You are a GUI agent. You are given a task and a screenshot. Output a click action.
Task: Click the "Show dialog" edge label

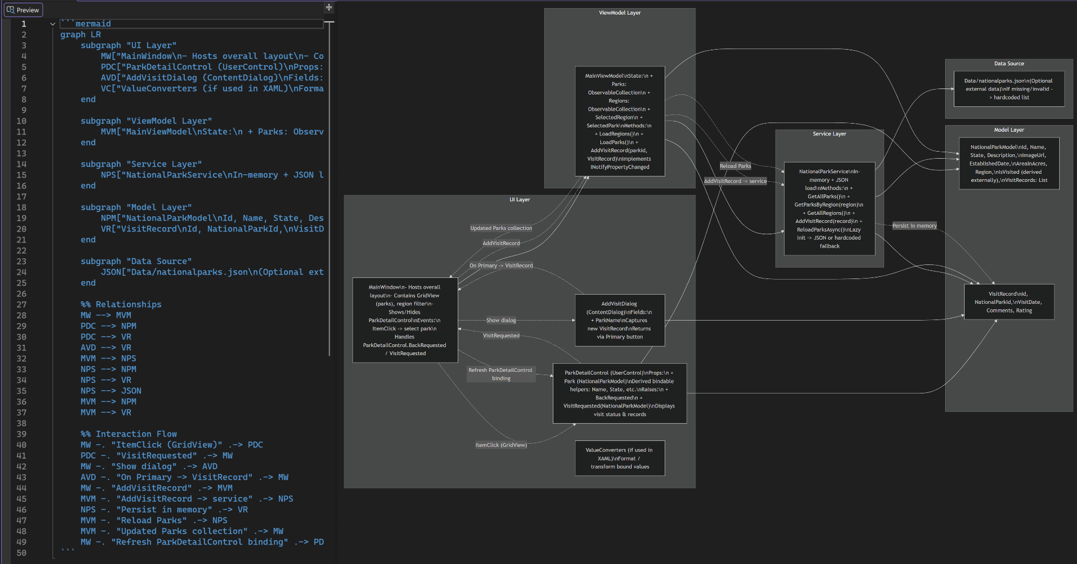[501, 321]
